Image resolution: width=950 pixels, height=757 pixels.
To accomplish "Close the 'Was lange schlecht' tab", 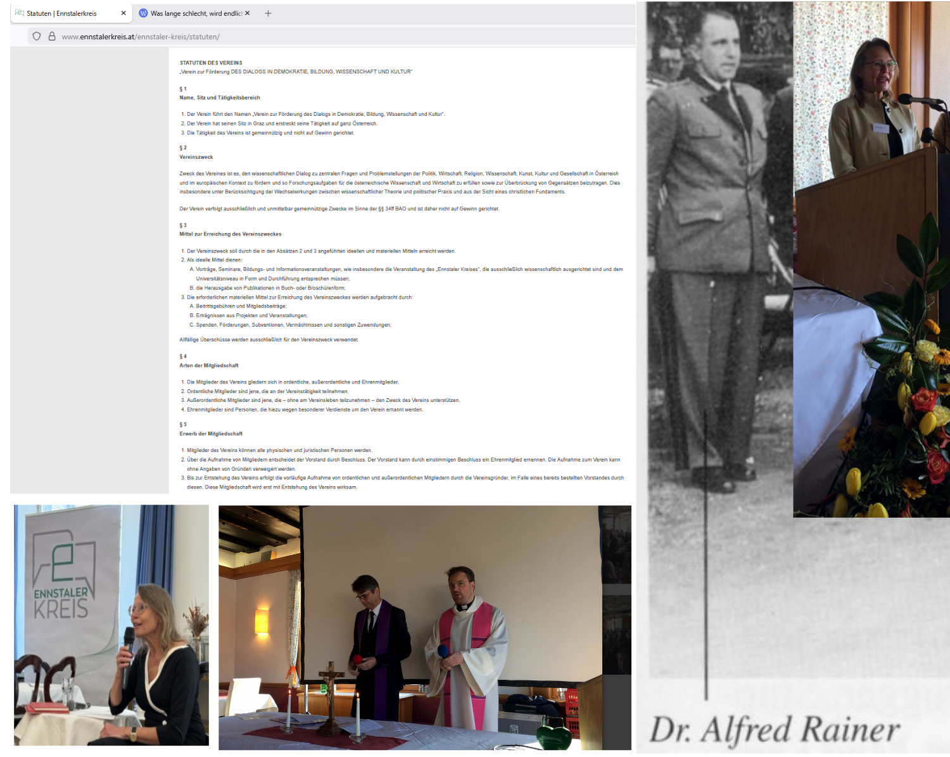I will (248, 13).
